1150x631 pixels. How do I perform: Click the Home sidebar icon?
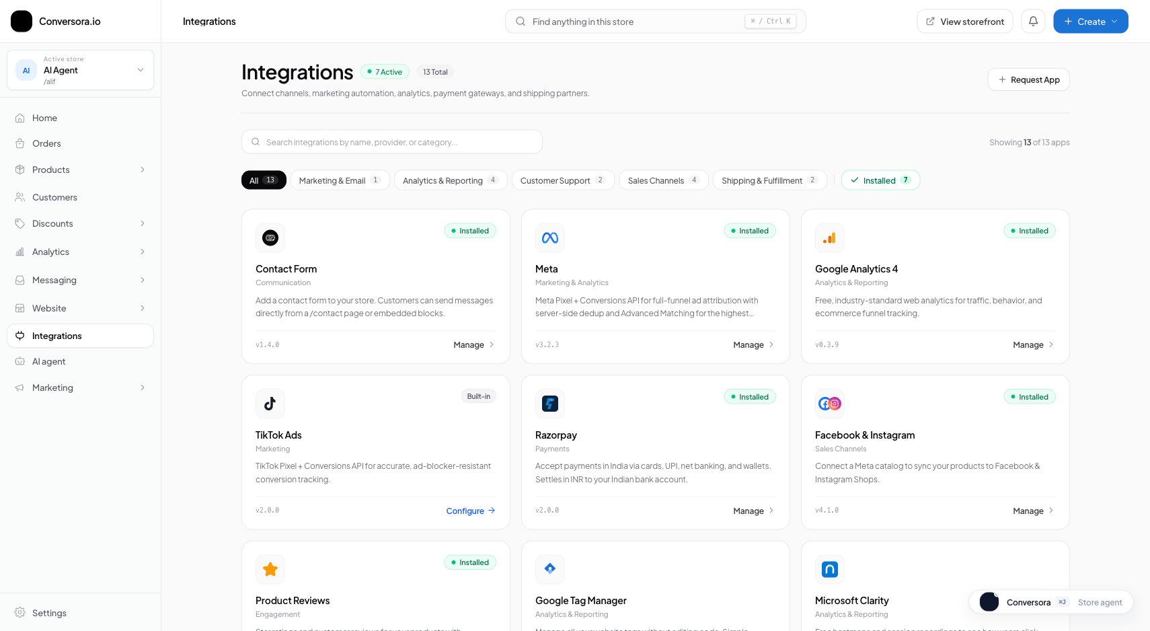pyautogui.click(x=20, y=118)
